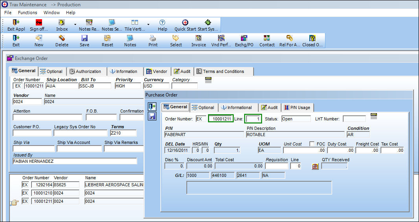Select list row order 1292164 vendor 8S625
This screenshot has height=222, width=419.
pos(83,185)
